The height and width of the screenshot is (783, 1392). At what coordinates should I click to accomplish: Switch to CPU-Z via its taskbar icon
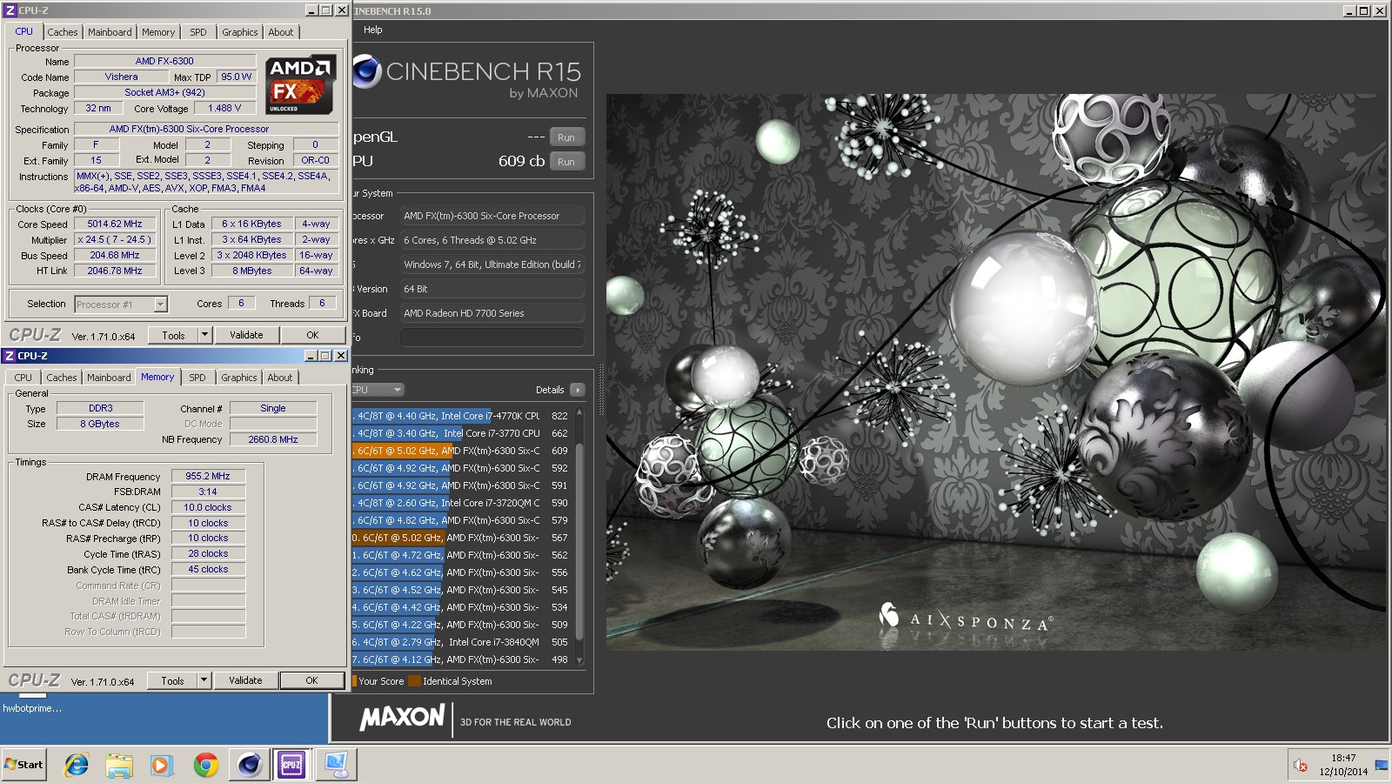coord(291,765)
